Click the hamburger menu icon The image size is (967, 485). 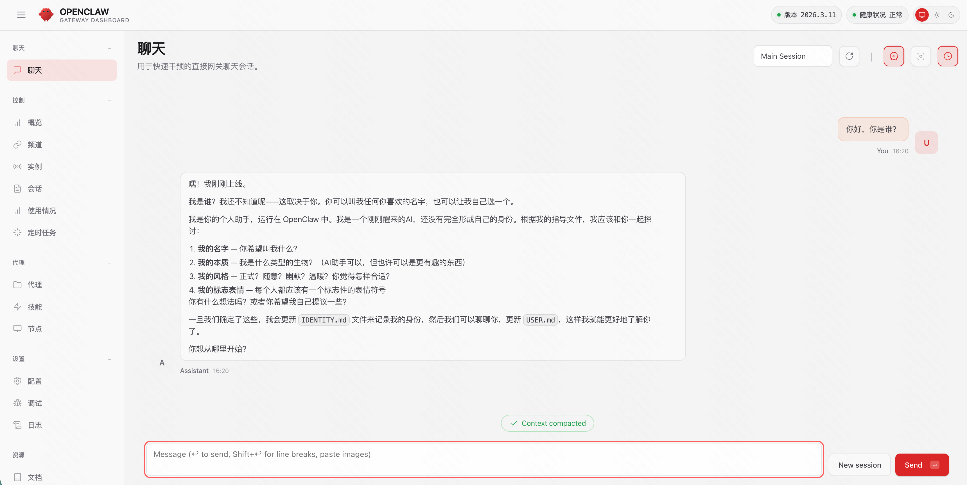pos(21,15)
